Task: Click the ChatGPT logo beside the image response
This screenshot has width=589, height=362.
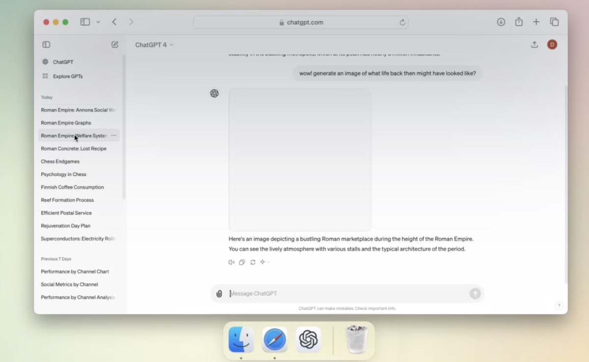Action: (214, 93)
